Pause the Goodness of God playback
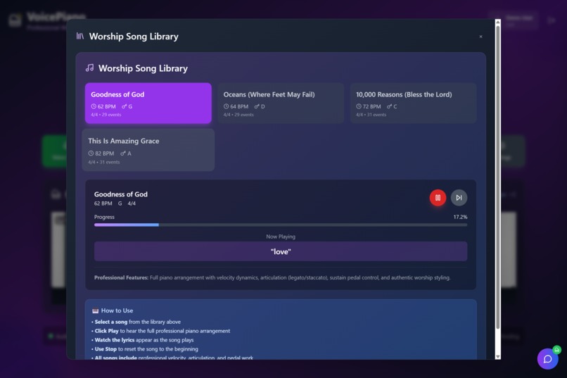 pyautogui.click(x=438, y=198)
